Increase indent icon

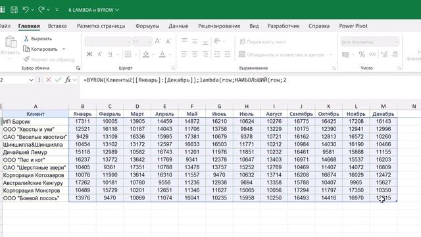coord(228,54)
